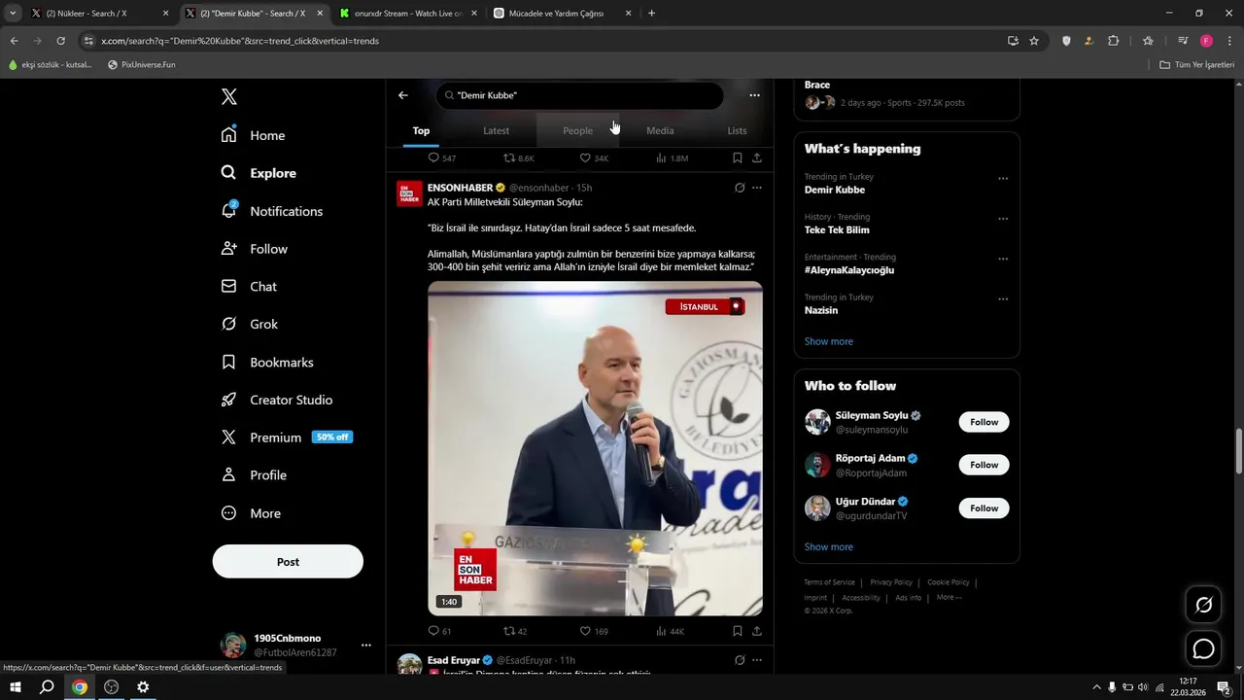Screen dimensions: 1244x700
Task: Show more trends under What's happening
Action: coord(829,341)
